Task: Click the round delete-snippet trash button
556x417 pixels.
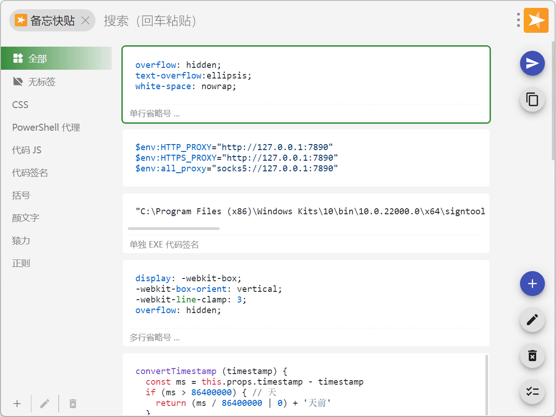Action: [x=532, y=356]
